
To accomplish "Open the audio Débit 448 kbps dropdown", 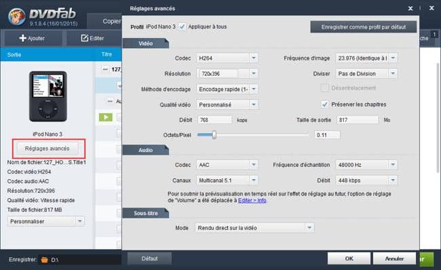I will [x=366, y=180].
